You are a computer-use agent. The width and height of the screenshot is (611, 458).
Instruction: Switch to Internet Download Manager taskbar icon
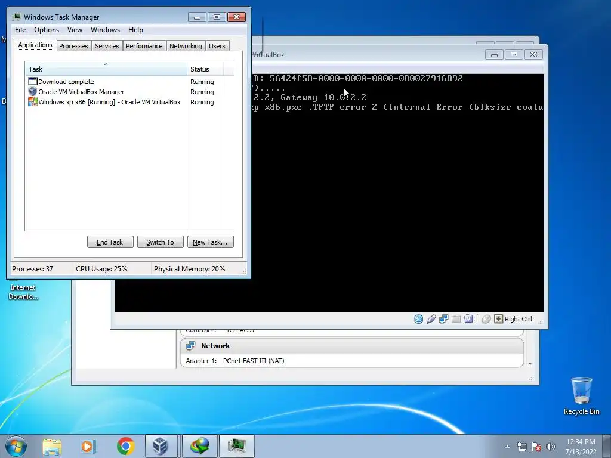point(199,446)
